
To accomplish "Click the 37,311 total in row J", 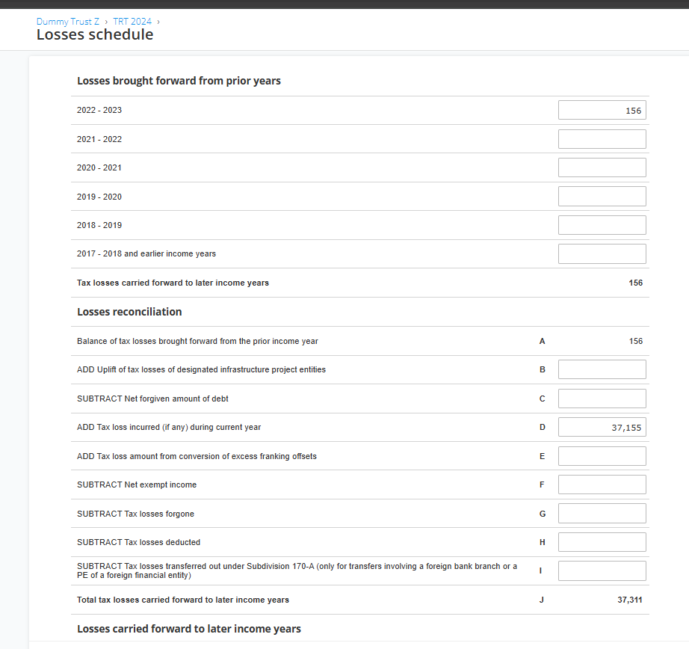I will (x=630, y=600).
